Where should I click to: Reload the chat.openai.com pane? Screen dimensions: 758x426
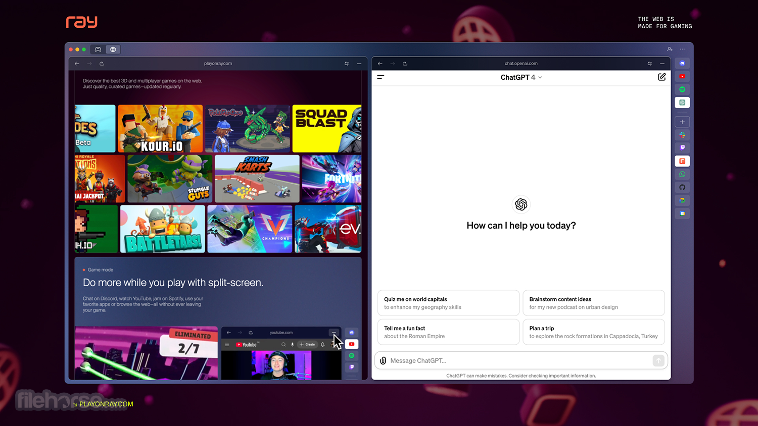pyautogui.click(x=405, y=64)
